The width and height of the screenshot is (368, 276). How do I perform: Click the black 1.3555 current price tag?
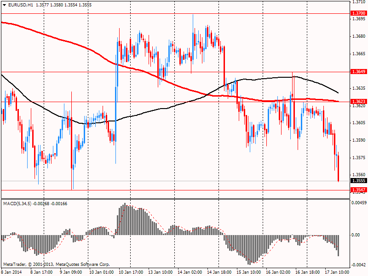pos(359,181)
